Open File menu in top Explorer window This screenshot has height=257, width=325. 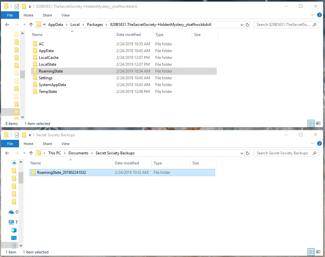(x=10, y=15)
